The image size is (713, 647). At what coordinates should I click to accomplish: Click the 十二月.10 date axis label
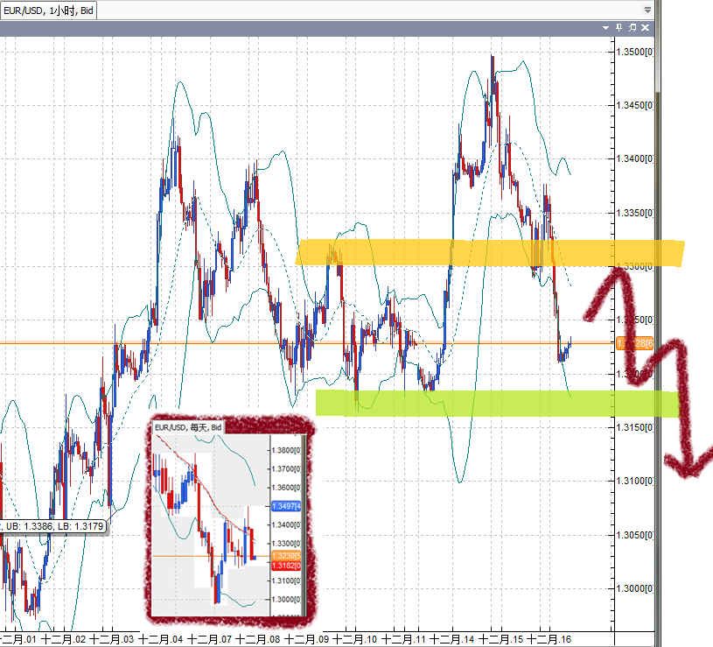(355, 639)
